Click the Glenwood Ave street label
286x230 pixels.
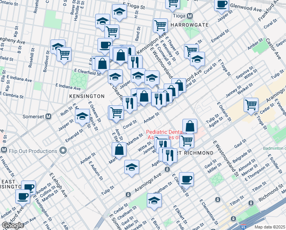246,8
